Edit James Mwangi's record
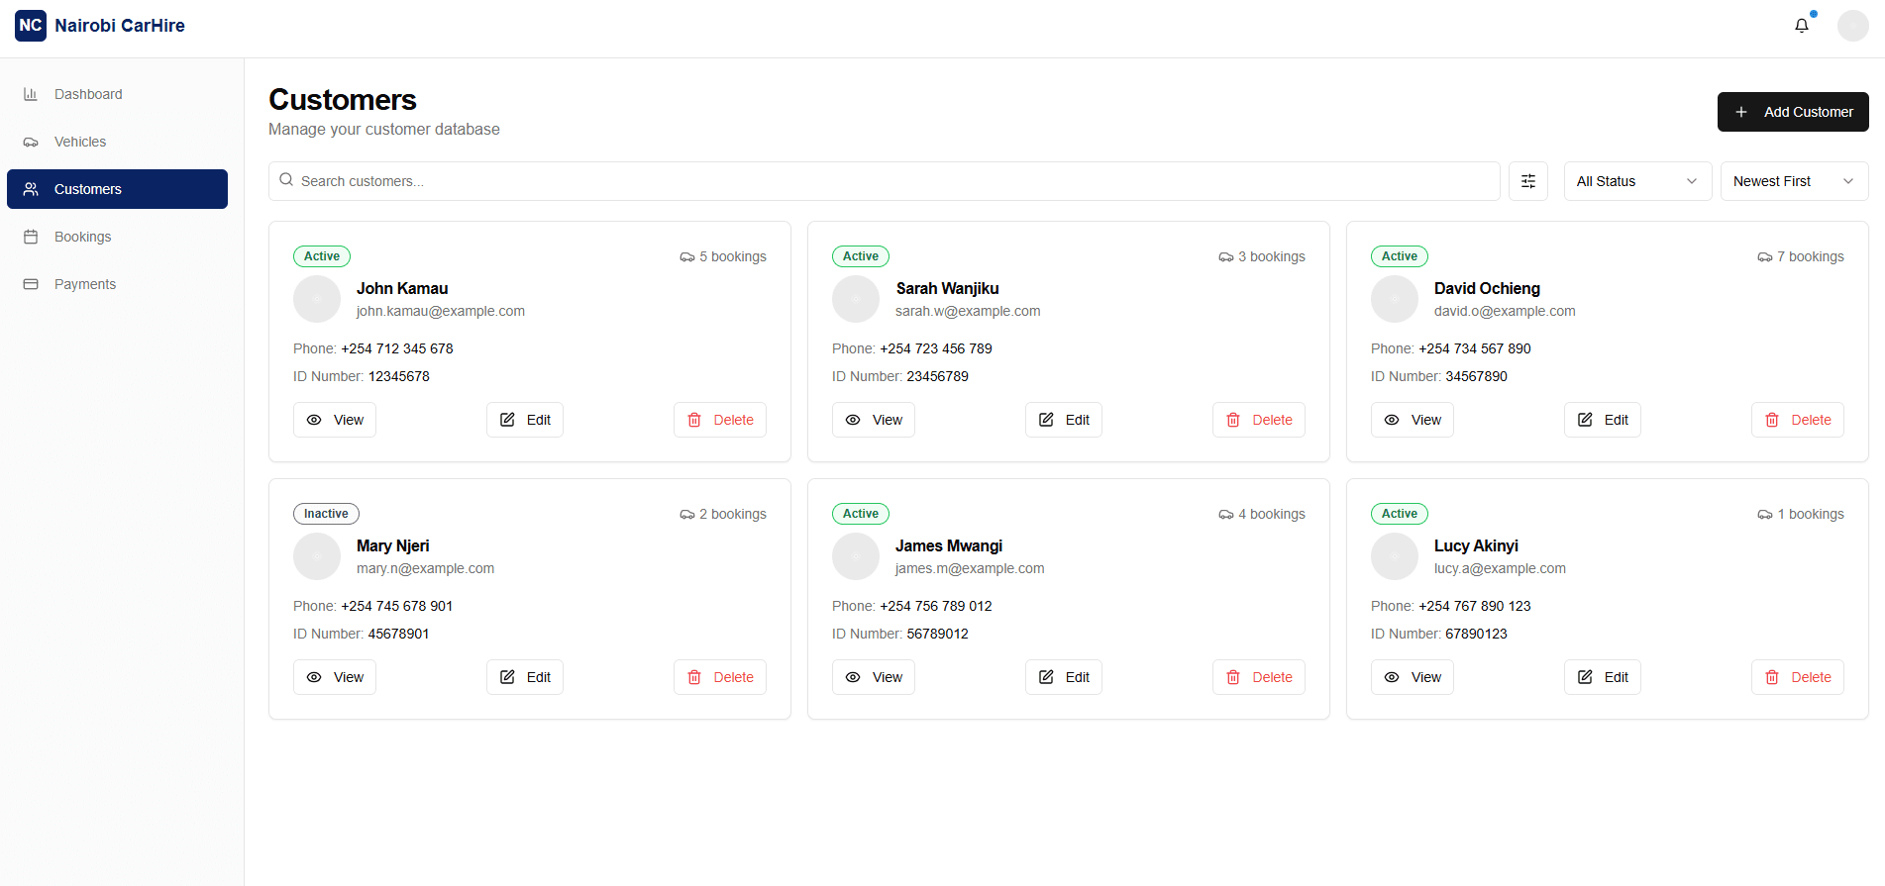Screen dimensions: 1885x886 pyautogui.click(x=1064, y=677)
